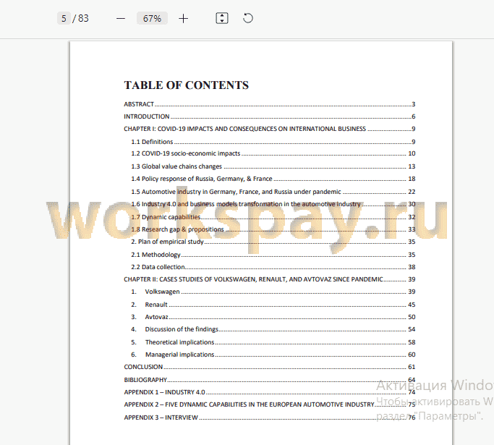Go to 1.8 Research gap & propositions

pyautogui.click(x=273, y=229)
